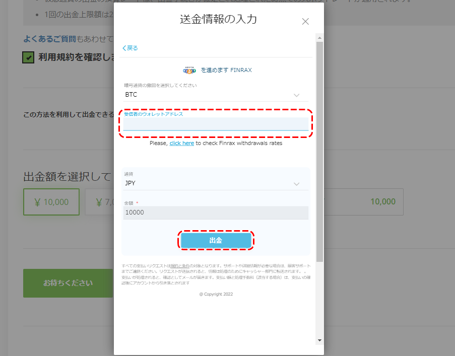Click the 金額 field showing 10000
The width and height of the screenshot is (455, 356).
click(x=216, y=212)
